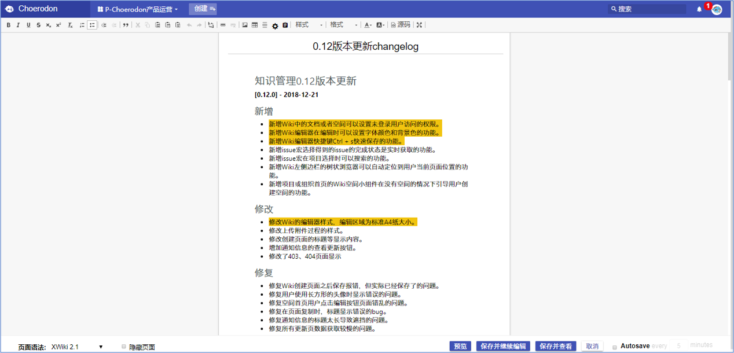The image size is (734, 353).
Task: Open the text color dropdown
Action: tap(368, 25)
